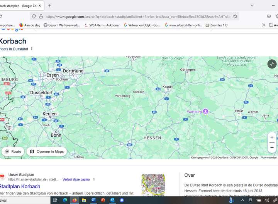The width and height of the screenshot is (278, 204).
Task: Open the other bookmarks folder icon
Action: tap(271, 25)
